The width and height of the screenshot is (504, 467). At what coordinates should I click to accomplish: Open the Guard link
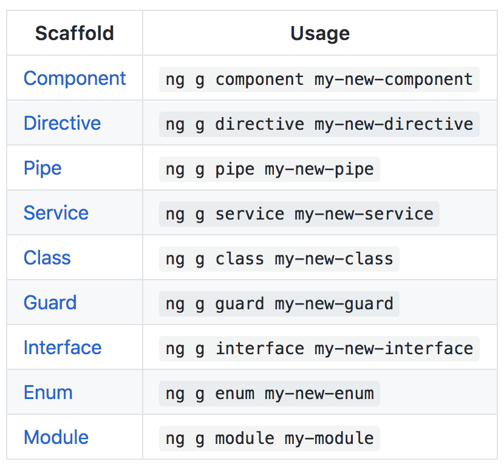(x=50, y=303)
